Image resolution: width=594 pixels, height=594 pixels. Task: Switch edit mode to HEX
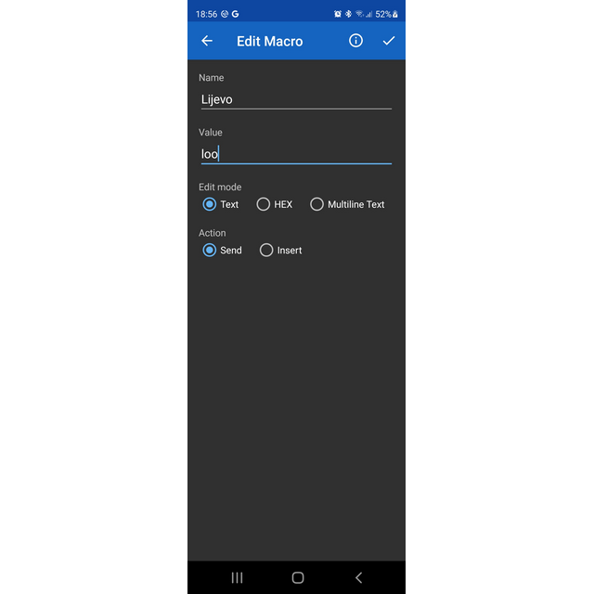click(264, 204)
